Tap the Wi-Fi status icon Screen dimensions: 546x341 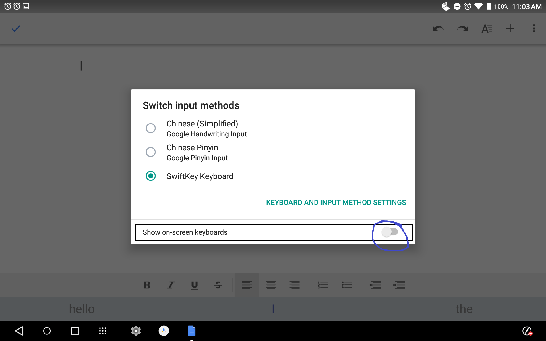[478, 6]
